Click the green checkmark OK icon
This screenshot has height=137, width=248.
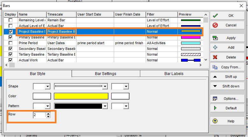(215, 16)
